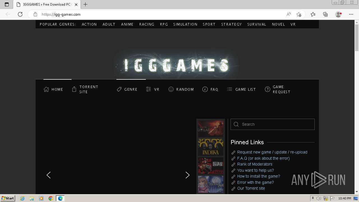
Task: Select the STRATEGY genre
Action: pyautogui.click(x=231, y=24)
